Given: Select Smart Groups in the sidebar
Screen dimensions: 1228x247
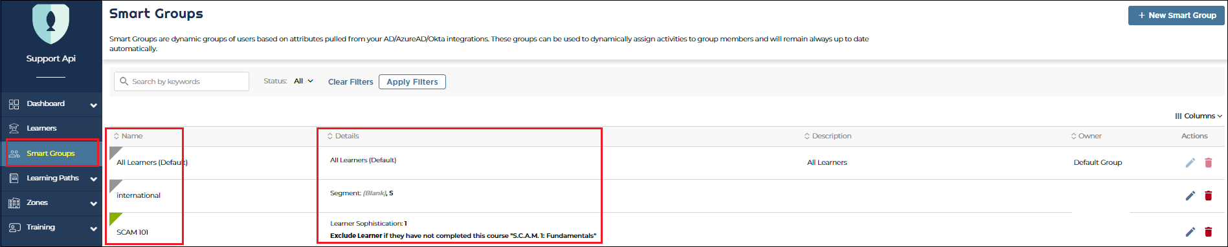Looking at the screenshot, I should 51,153.
